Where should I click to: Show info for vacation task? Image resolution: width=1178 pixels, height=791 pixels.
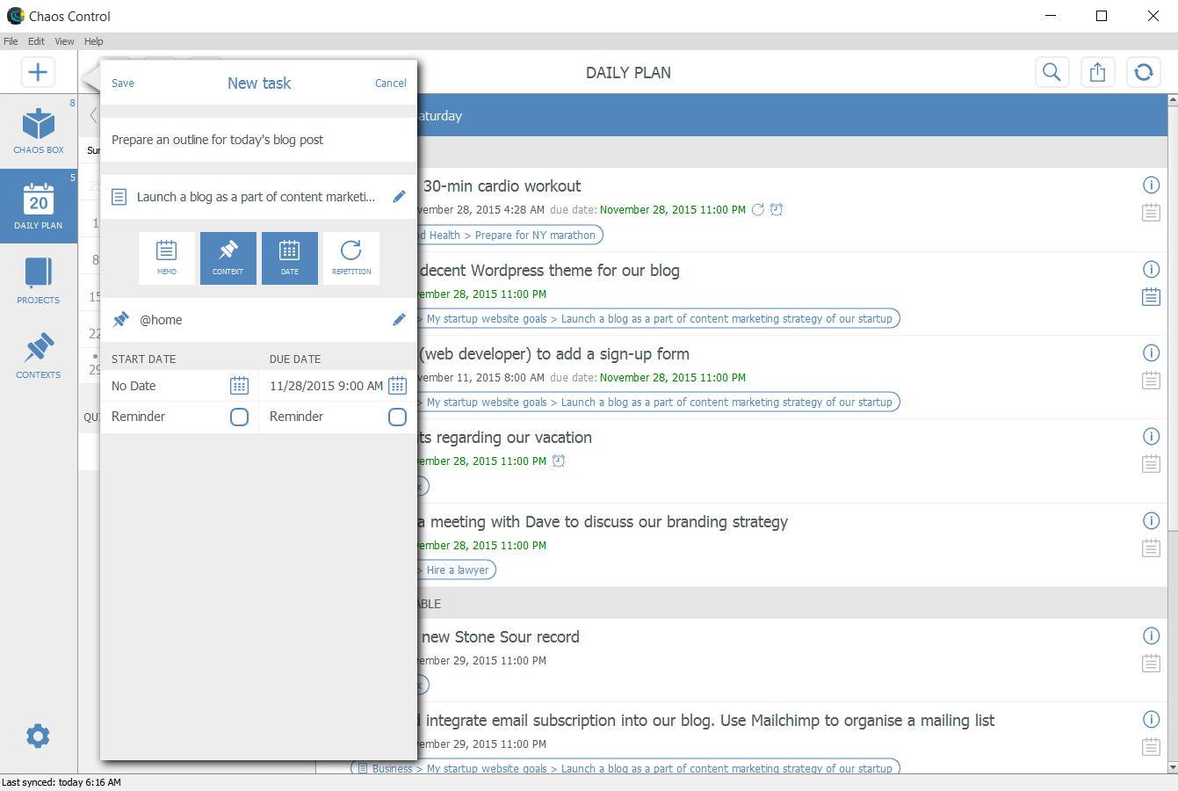1151,436
